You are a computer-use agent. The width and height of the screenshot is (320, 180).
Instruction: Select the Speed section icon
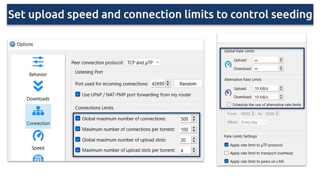[38, 136]
